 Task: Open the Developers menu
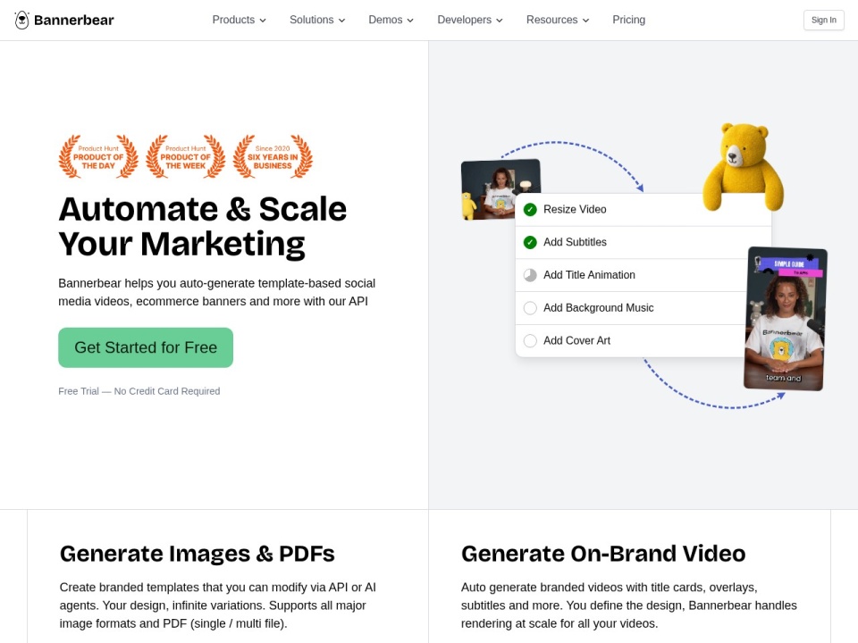[470, 20]
